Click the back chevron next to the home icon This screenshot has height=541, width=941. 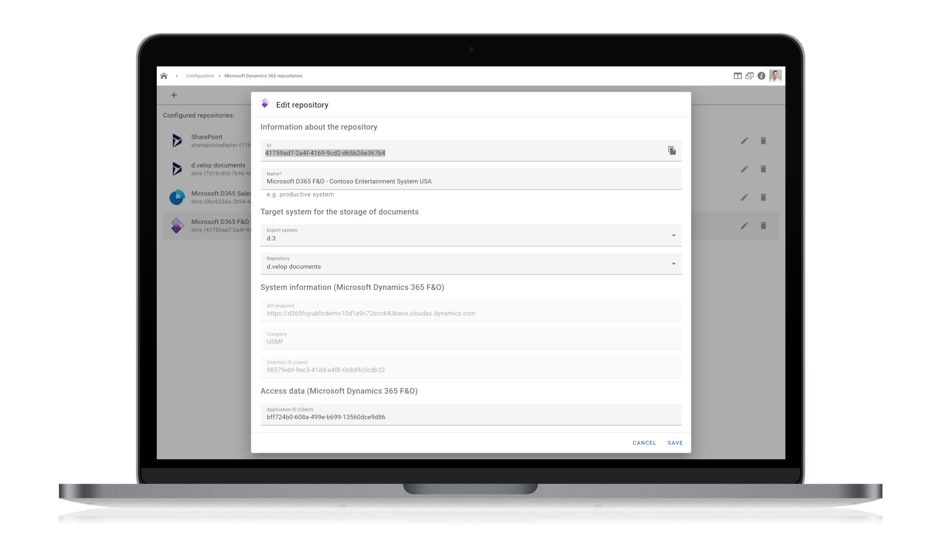click(x=176, y=75)
